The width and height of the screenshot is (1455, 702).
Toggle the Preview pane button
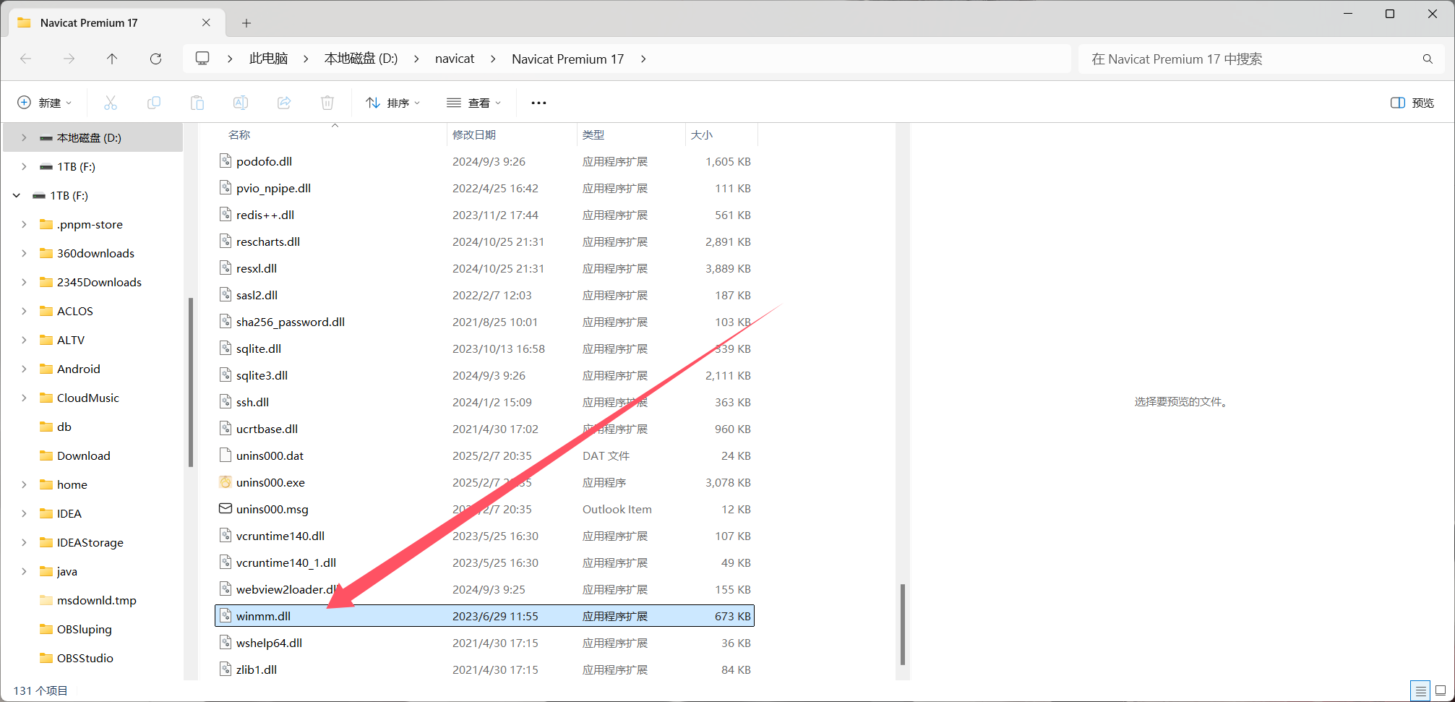[1412, 103]
